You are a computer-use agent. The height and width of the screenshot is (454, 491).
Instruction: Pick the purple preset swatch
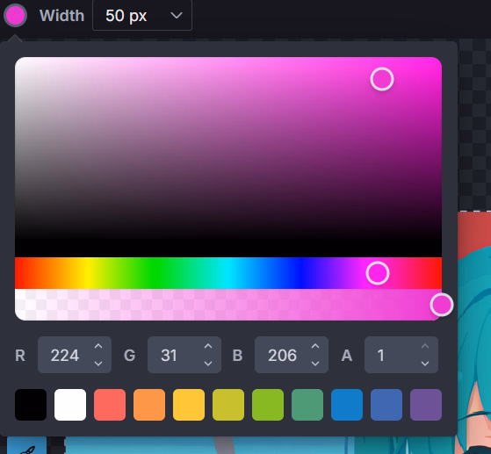point(426,405)
